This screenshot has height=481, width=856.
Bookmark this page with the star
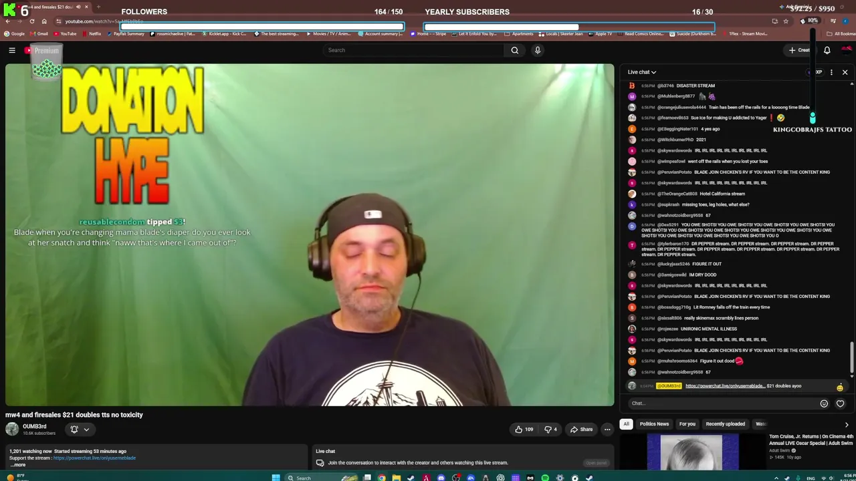pos(786,21)
